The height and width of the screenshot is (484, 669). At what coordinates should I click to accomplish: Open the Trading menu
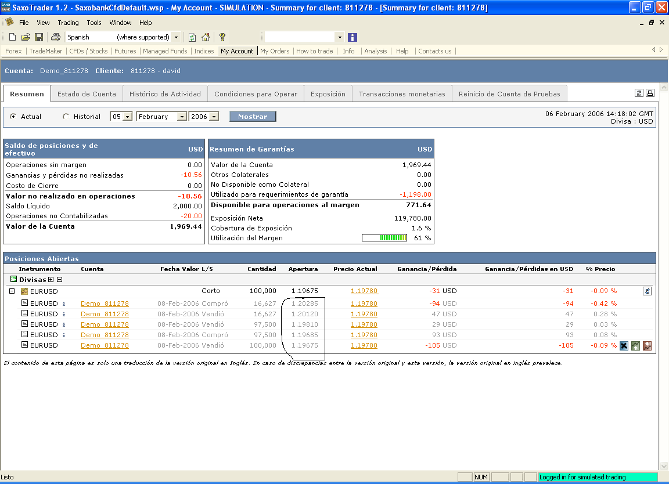point(69,23)
